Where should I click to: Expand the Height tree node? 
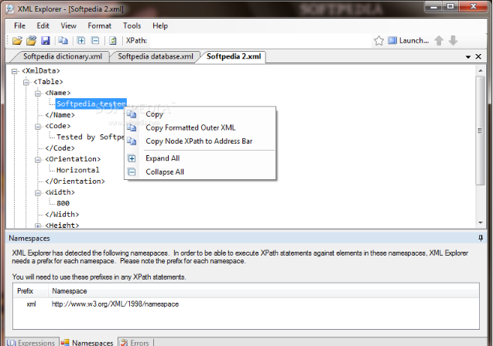point(38,226)
